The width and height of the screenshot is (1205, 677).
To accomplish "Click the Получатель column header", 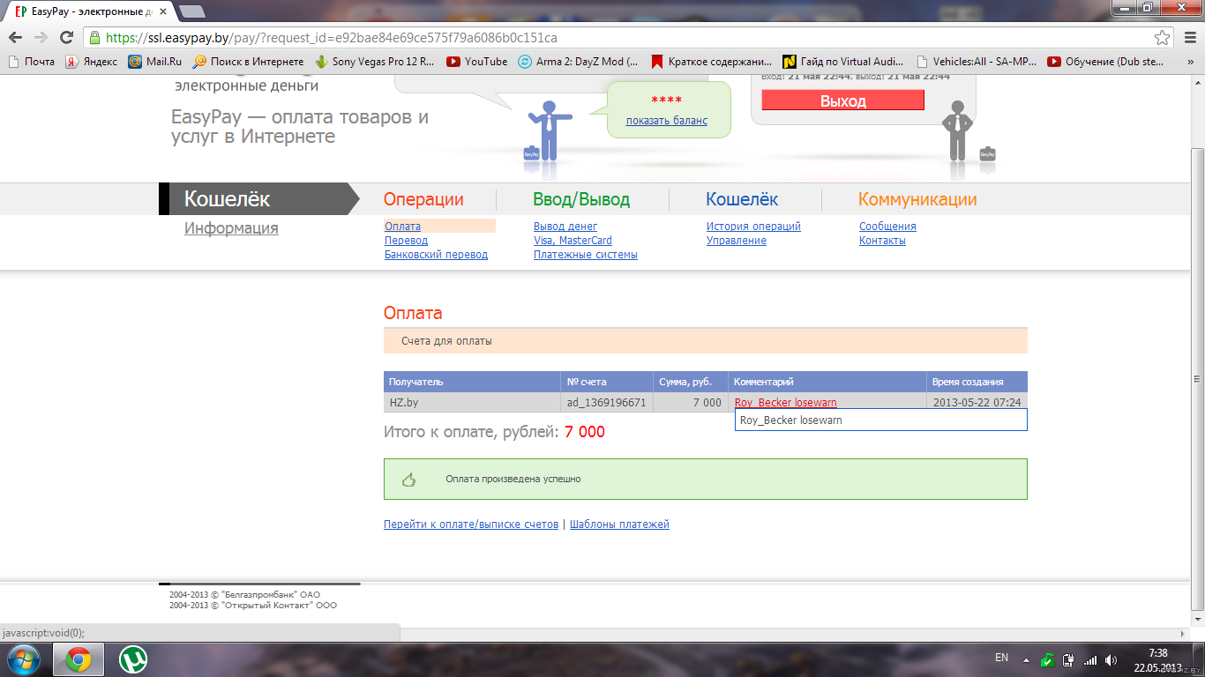I will [x=472, y=382].
